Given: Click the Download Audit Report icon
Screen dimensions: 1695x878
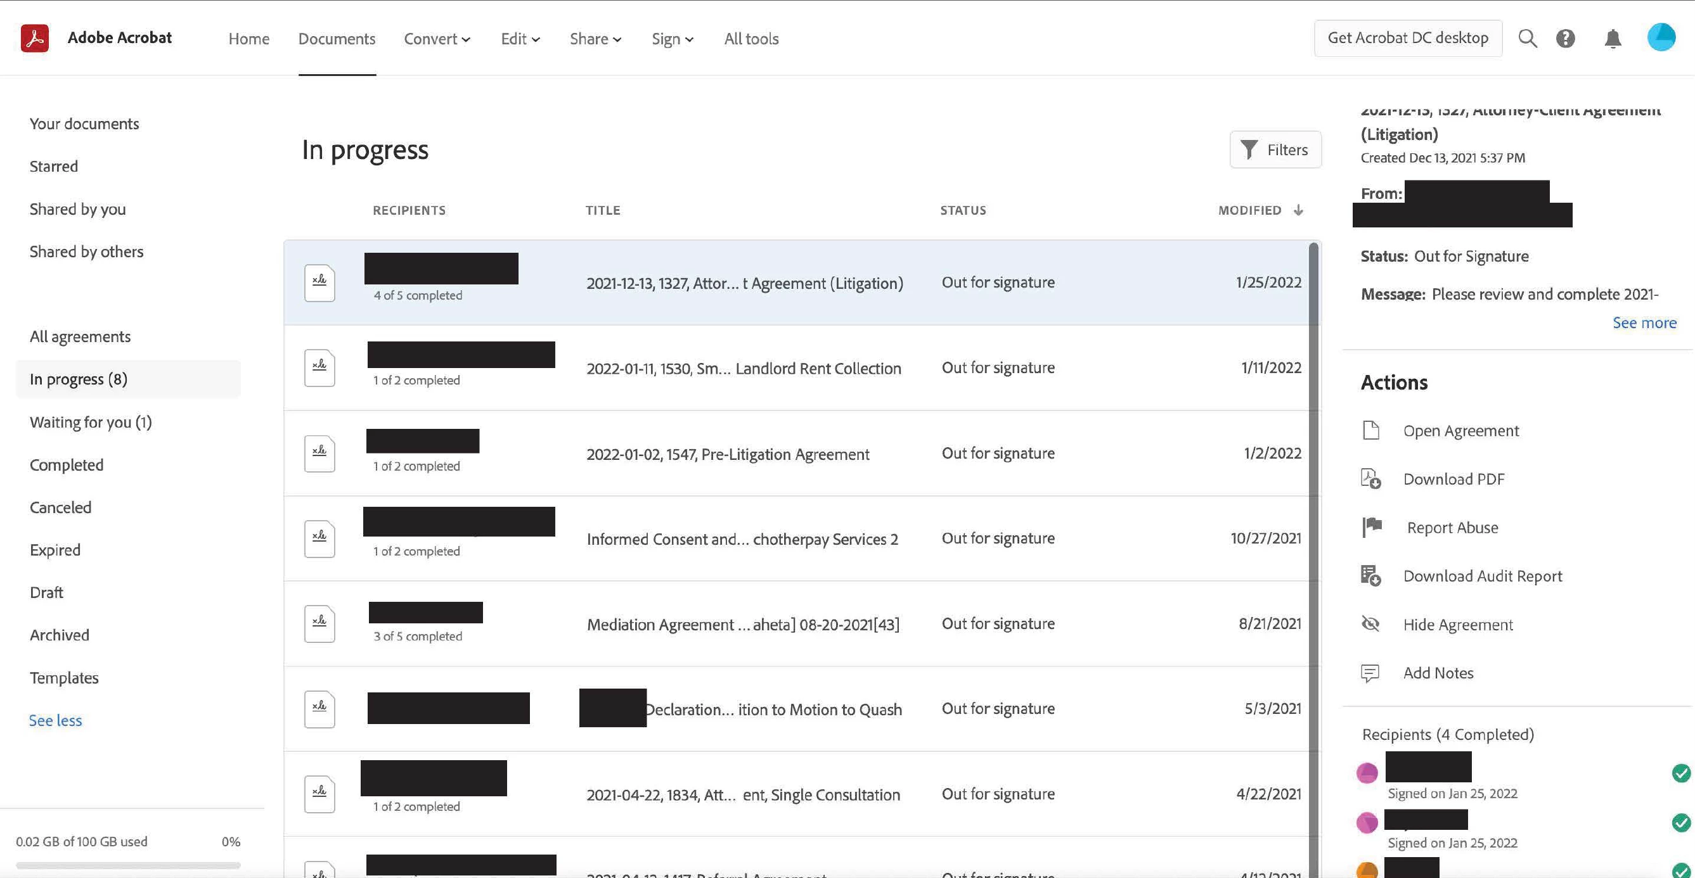Looking at the screenshot, I should [1370, 576].
